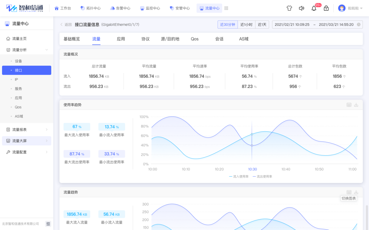Image resolution: width=369 pixels, height=230 pixels.
Task: Select the 近1小时 time range option
Action: click(x=246, y=25)
